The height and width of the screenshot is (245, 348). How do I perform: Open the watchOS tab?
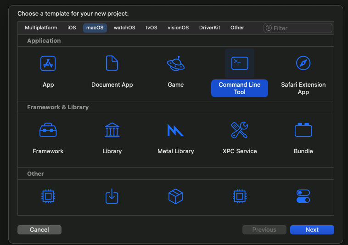[124, 28]
